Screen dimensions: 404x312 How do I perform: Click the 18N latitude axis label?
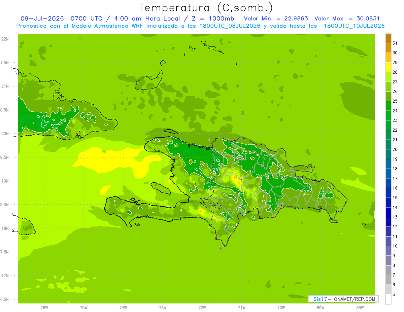point(5,228)
